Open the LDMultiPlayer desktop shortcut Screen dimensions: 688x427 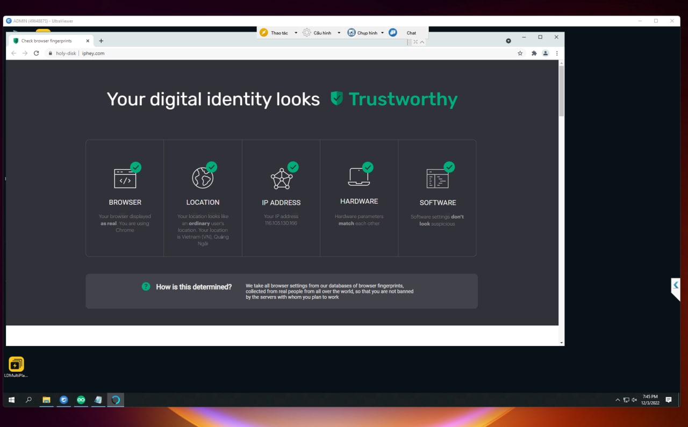16,367
